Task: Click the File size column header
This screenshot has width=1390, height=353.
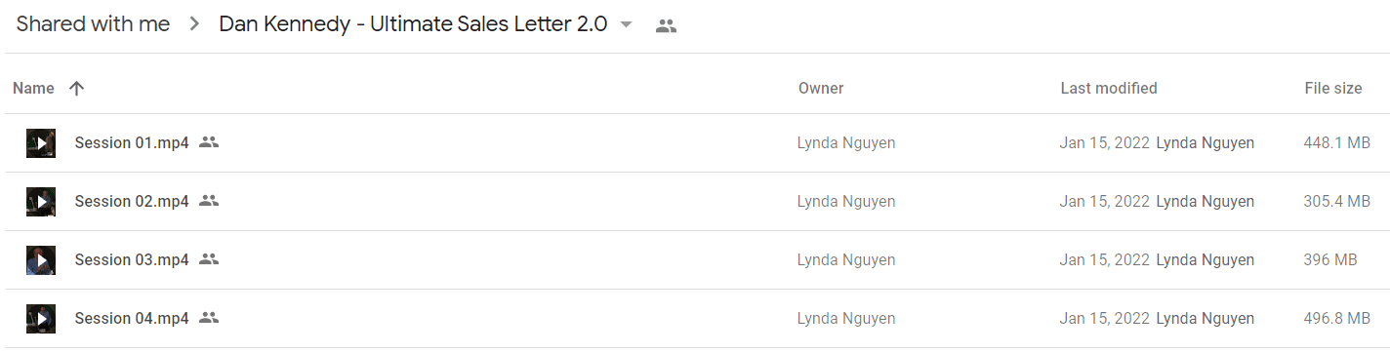Action: tap(1332, 88)
